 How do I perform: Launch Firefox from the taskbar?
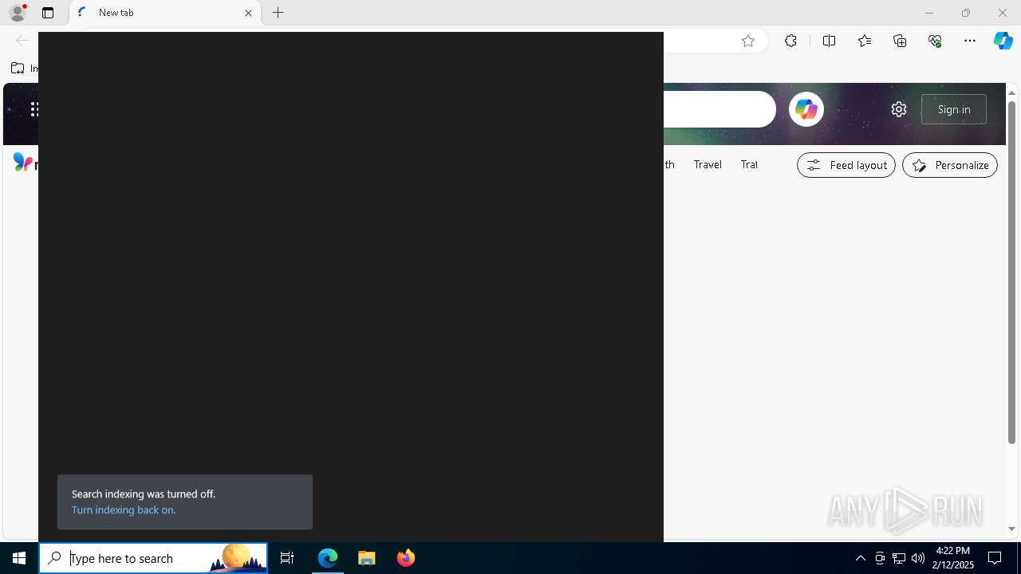click(405, 558)
